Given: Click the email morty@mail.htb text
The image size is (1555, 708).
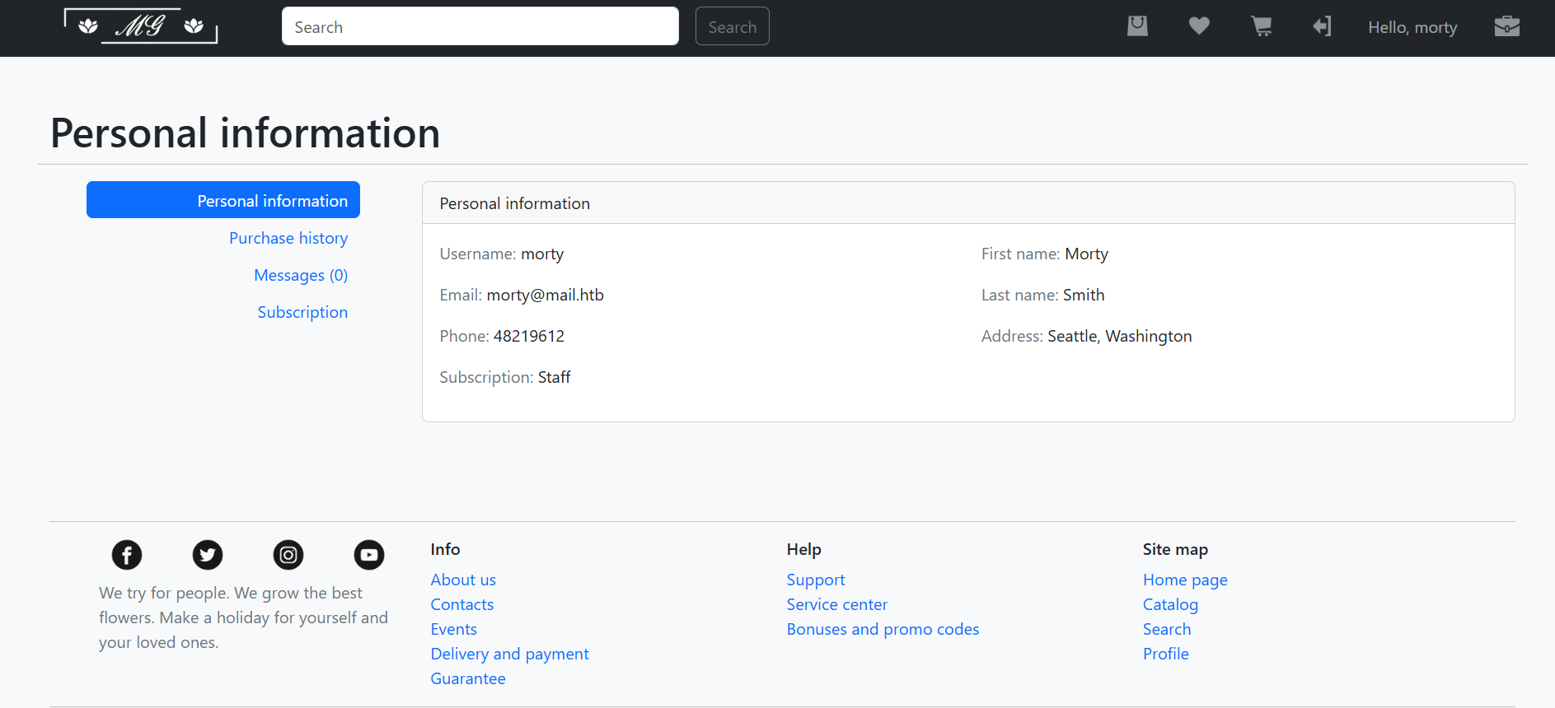Looking at the screenshot, I should coord(546,295).
